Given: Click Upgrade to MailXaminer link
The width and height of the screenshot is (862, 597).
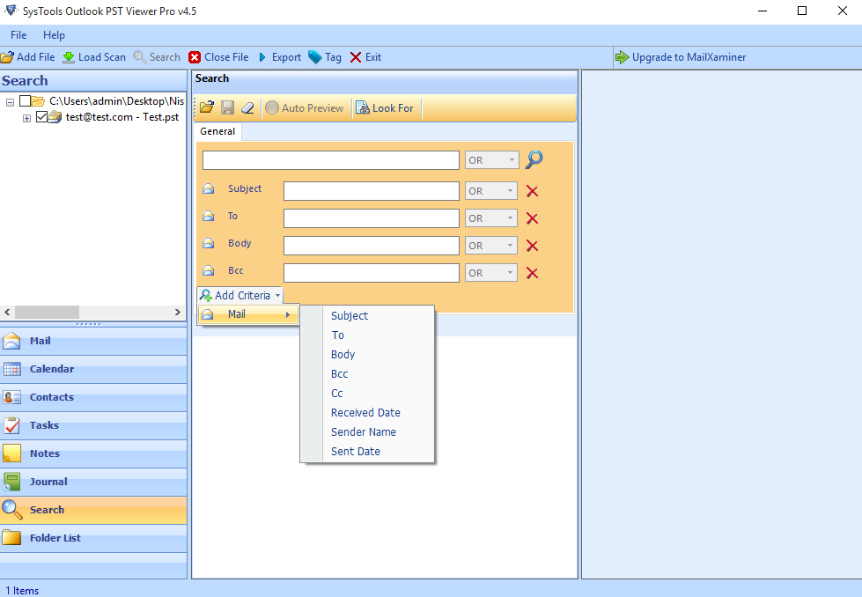Looking at the screenshot, I should [681, 57].
